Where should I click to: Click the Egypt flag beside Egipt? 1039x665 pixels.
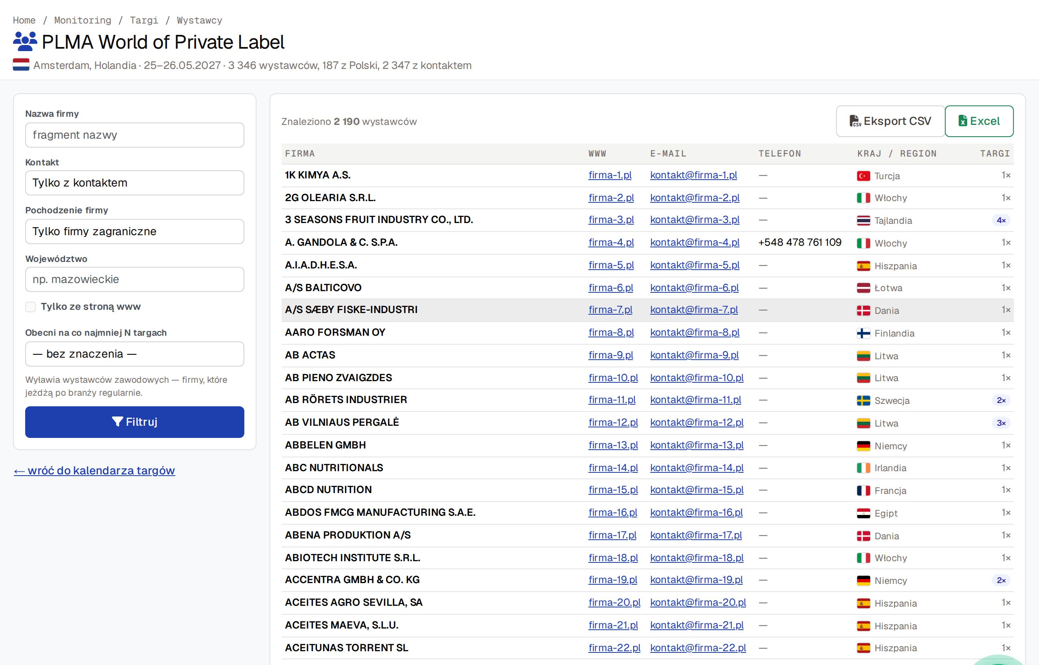[x=863, y=513]
